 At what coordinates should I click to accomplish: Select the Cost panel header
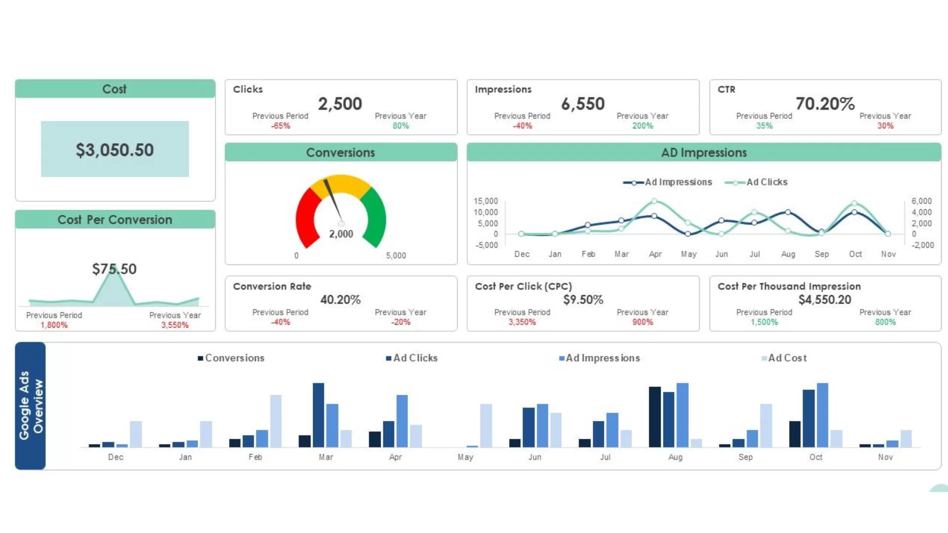point(115,89)
